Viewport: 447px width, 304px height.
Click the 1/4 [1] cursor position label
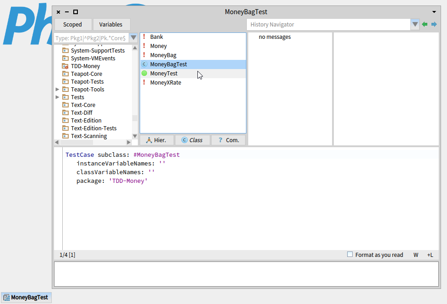[x=67, y=255]
